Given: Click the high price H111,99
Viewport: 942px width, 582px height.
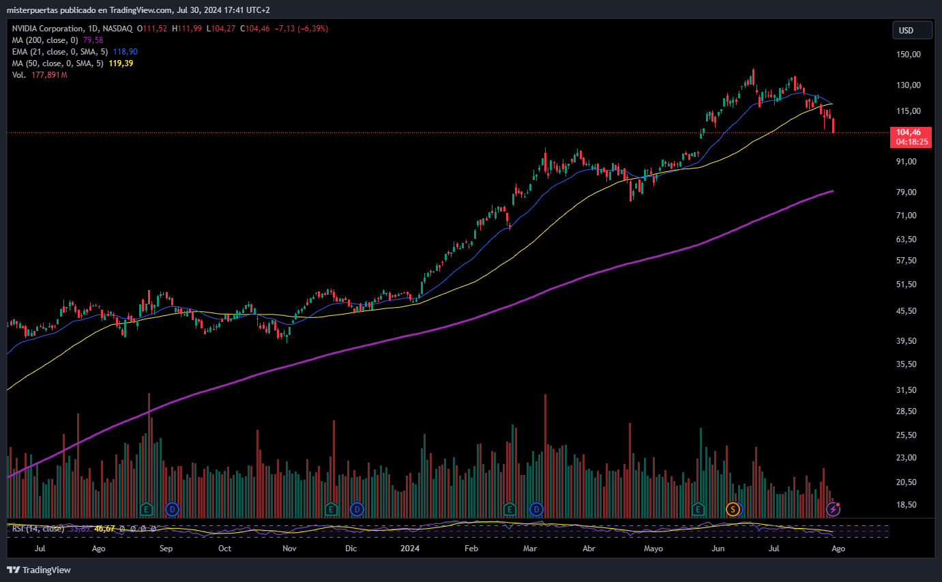Looking at the screenshot, I should pos(187,29).
